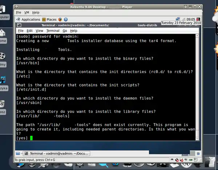218x170 pixels.
Task: Open the Places menu in panel
Action: (x=49, y=19)
